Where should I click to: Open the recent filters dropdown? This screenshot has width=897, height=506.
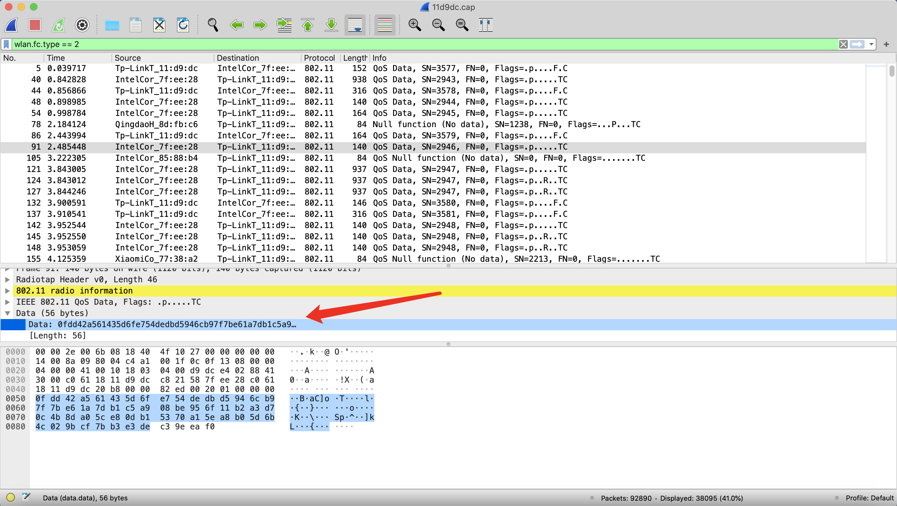pyautogui.click(x=871, y=44)
